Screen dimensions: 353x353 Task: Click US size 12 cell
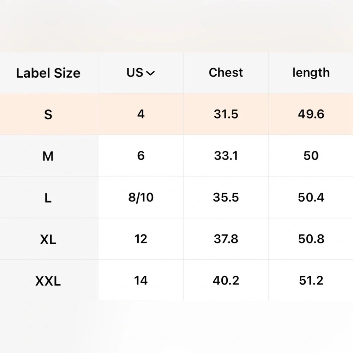141,239
